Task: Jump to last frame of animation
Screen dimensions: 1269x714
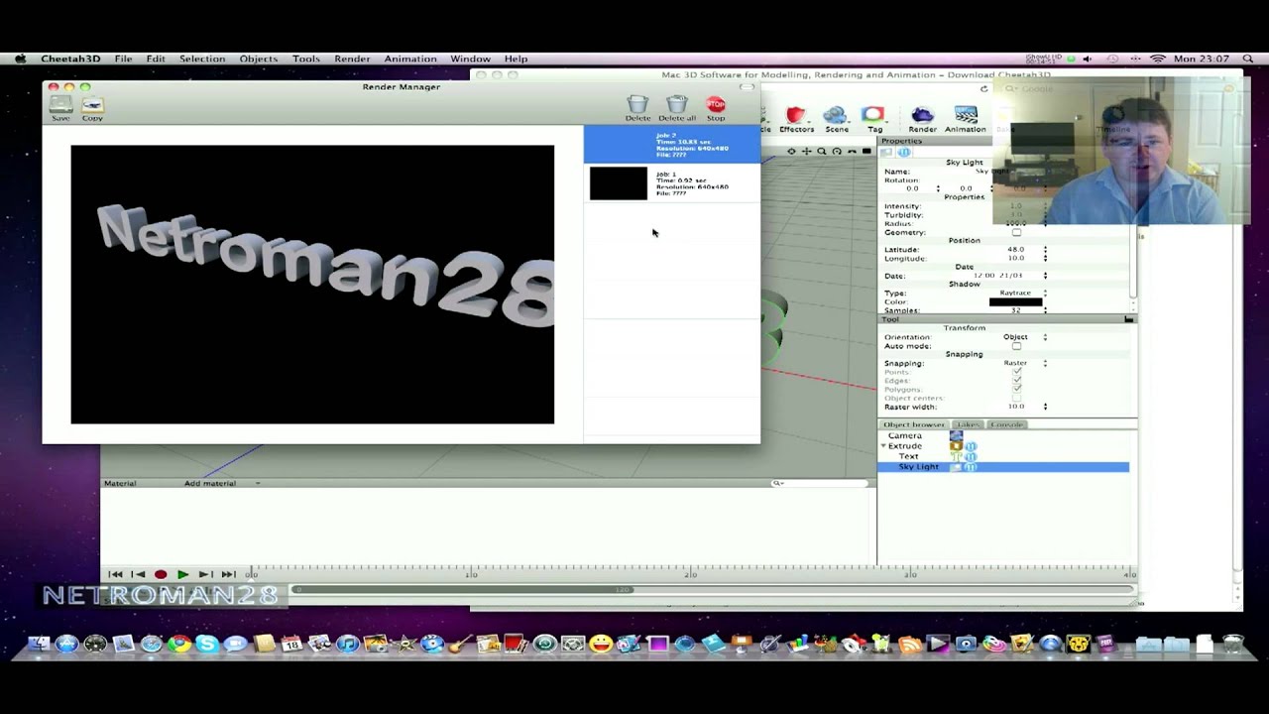Action: pyautogui.click(x=228, y=574)
